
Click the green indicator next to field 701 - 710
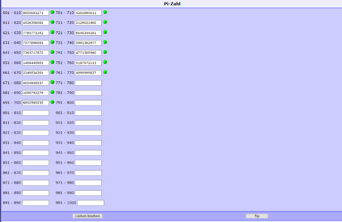[x=105, y=12]
